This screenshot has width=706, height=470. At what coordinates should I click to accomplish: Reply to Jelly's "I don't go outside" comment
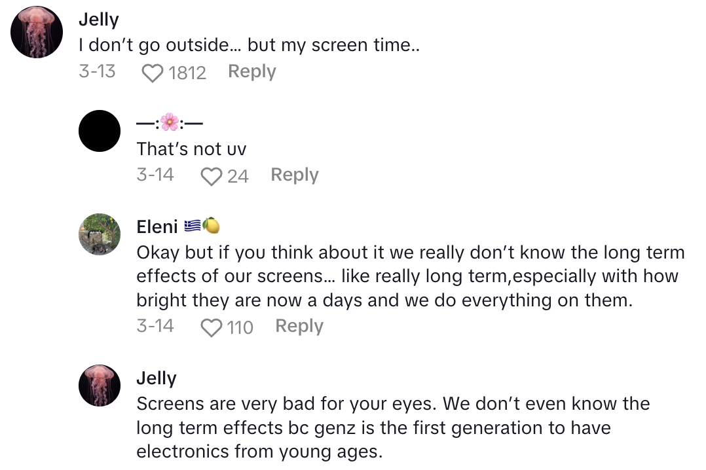point(251,71)
